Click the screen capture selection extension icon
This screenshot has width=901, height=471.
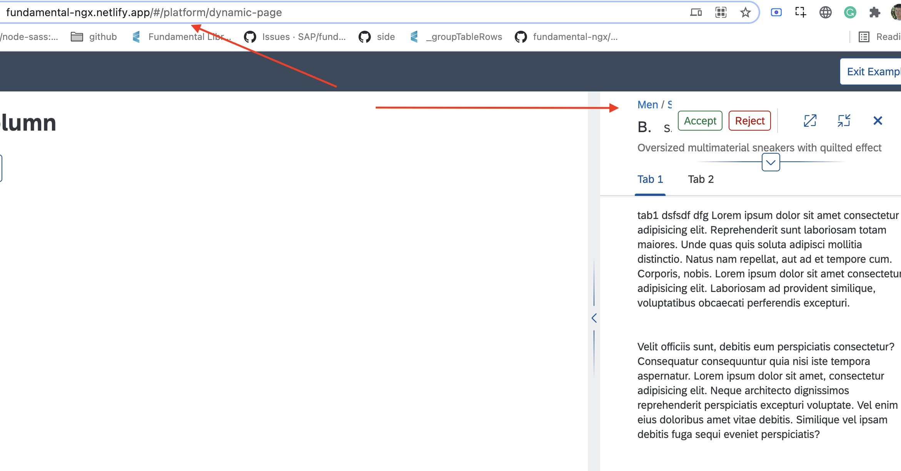point(801,12)
